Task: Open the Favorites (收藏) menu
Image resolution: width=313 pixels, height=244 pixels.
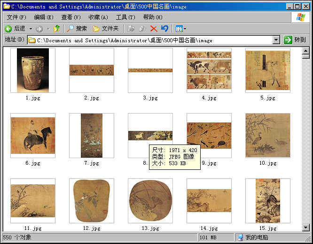Action: click(98, 17)
